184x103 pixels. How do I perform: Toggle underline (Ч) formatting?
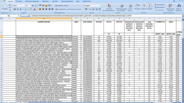click(21, 9)
